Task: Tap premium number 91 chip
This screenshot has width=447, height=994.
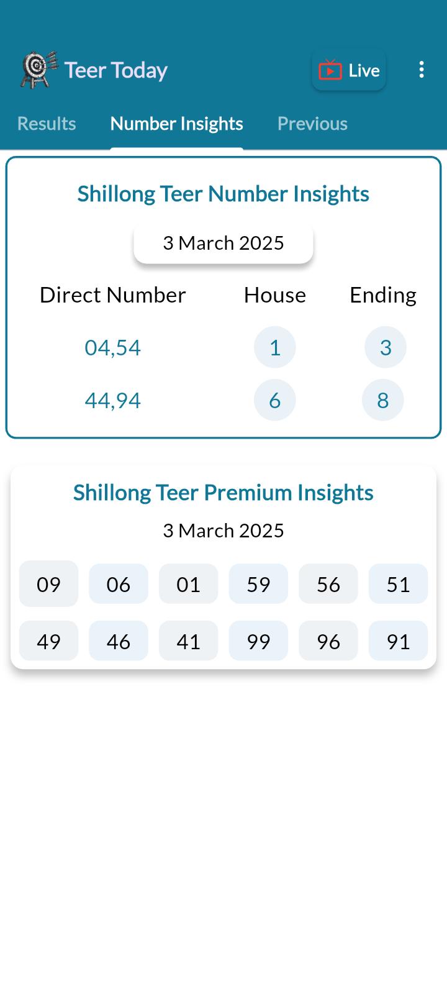Action: pos(398,641)
